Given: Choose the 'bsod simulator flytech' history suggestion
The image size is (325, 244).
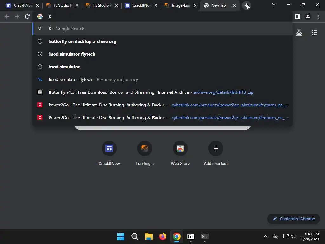Looking at the screenshot, I should pos(162,54).
